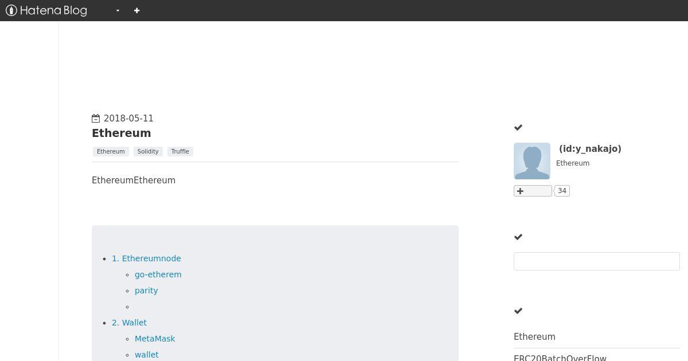The width and height of the screenshot is (688, 361).
Task: Jump to section 2. Wallet
Action: point(129,323)
